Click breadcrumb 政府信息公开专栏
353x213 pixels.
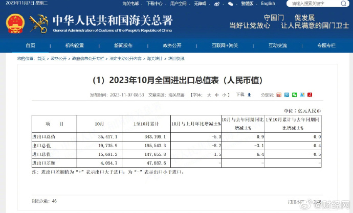click(x=88, y=59)
